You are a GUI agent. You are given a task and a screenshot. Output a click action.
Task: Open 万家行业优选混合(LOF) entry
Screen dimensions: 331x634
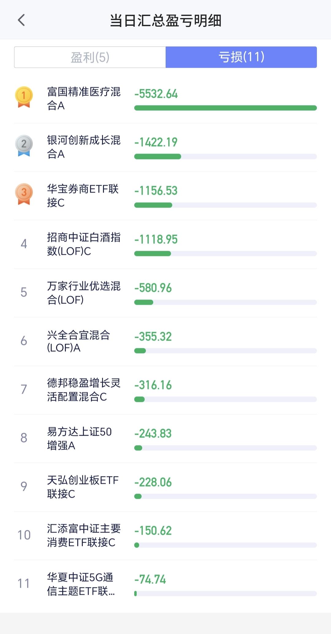coord(165,293)
